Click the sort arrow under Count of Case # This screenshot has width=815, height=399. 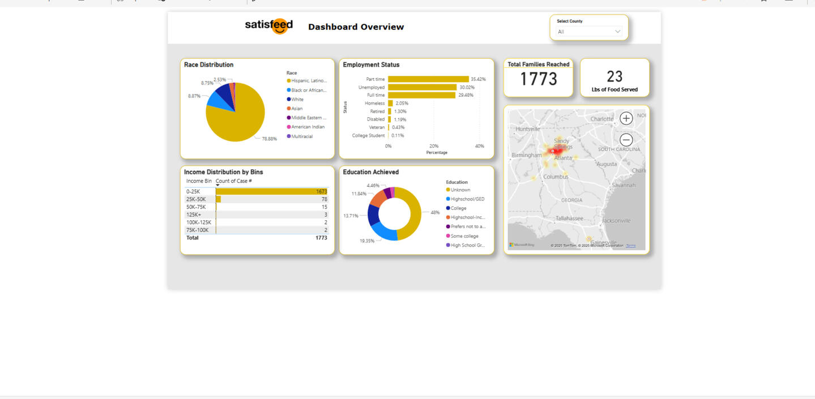(x=217, y=185)
